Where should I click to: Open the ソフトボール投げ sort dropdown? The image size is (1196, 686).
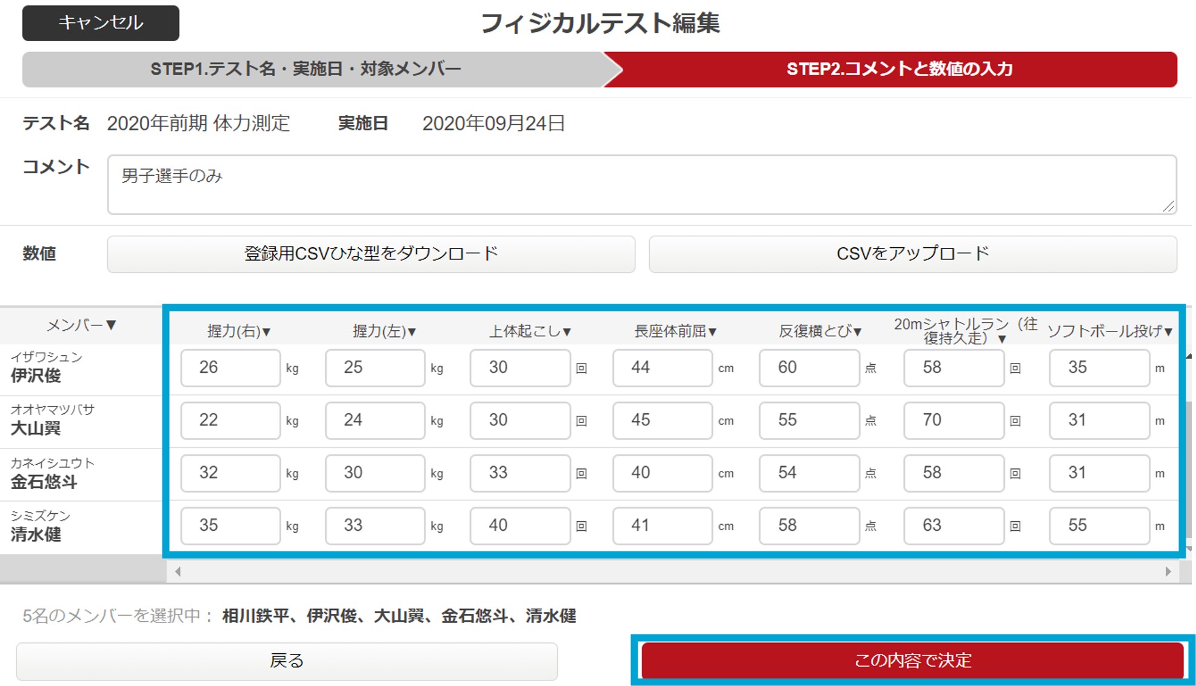point(1108,331)
